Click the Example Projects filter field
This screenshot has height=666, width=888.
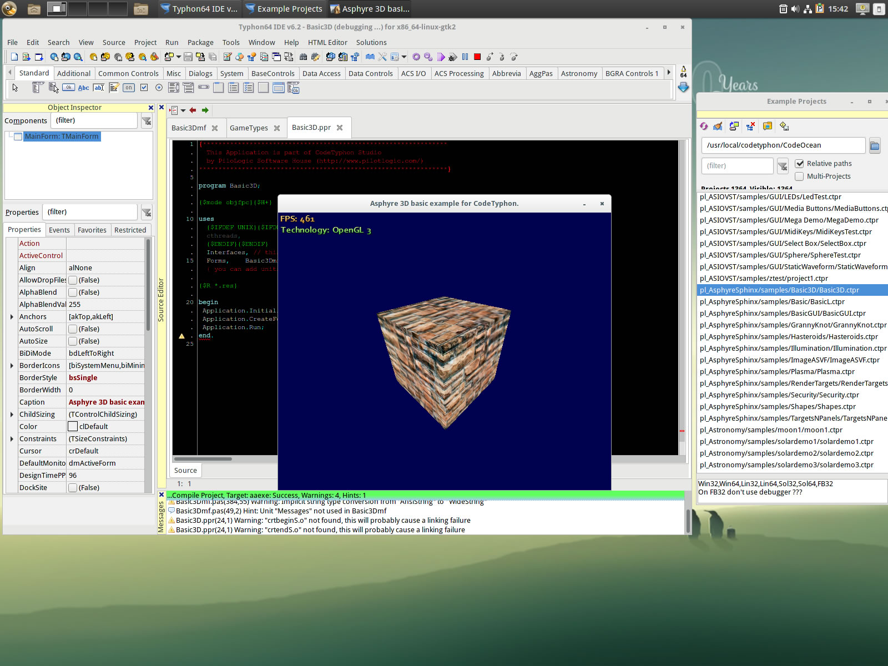click(737, 166)
